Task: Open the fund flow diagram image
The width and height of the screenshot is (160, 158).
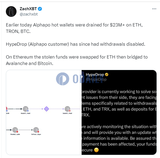Action: pyautogui.click(x=44, y=112)
